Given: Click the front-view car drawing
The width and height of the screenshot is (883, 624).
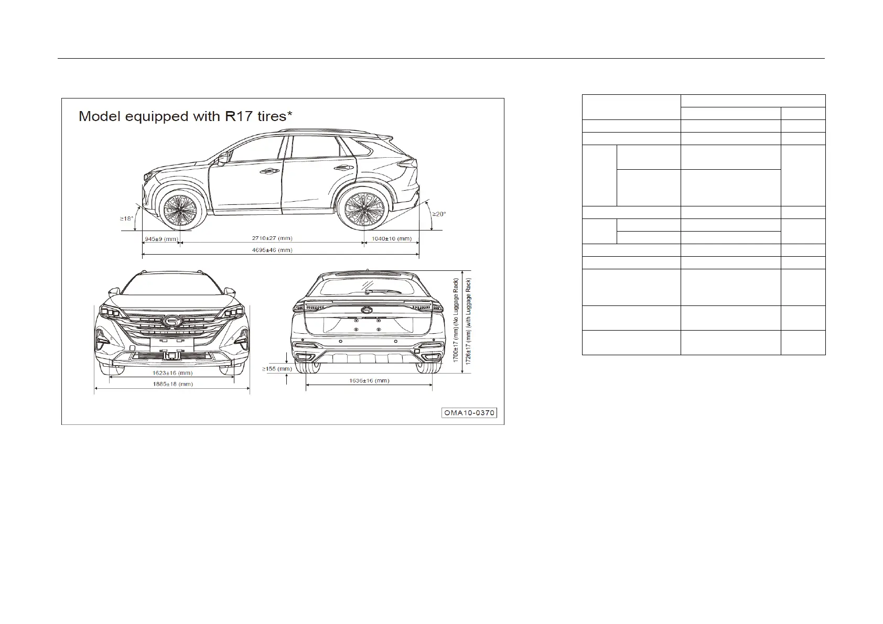Looking at the screenshot, I should (172, 323).
